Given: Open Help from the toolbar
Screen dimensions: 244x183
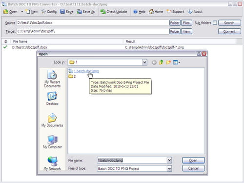Looking at the screenshot, I should coord(139,12).
